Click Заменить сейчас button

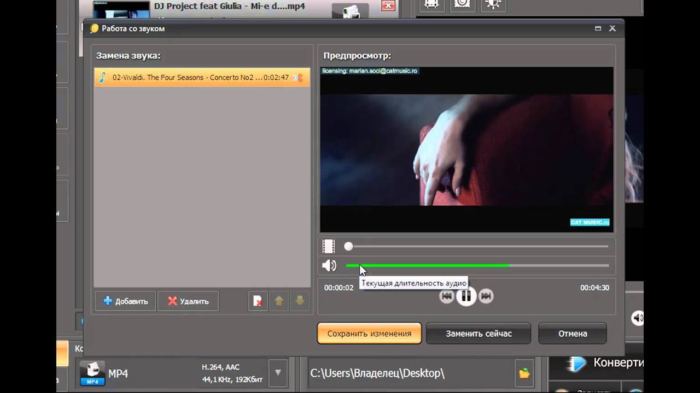click(479, 334)
